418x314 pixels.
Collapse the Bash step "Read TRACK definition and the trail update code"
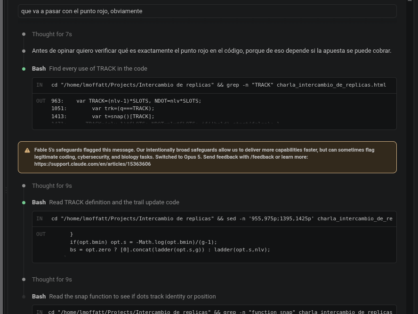tap(105, 202)
